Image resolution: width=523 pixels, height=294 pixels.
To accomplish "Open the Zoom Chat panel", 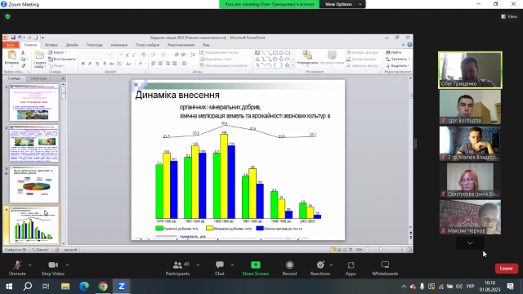I will point(220,268).
